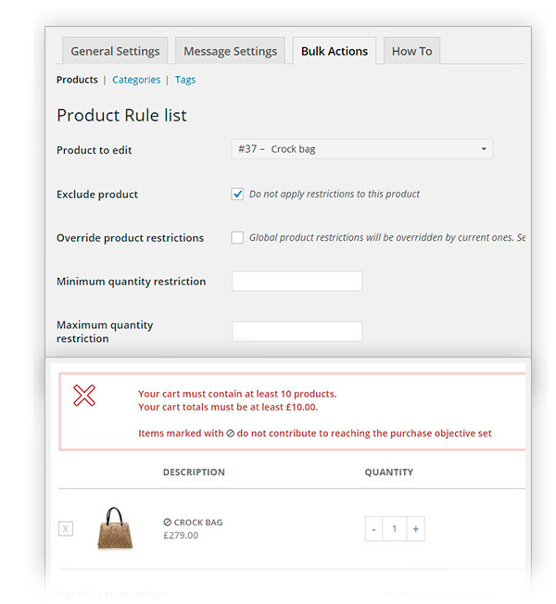This screenshot has height=604, width=556.
Task: Open the Categories sub-link
Action: click(136, 80)
